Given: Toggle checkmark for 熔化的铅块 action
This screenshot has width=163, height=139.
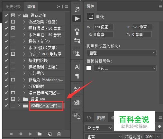Looking at the screenshot, I should [x=6, y=60].
